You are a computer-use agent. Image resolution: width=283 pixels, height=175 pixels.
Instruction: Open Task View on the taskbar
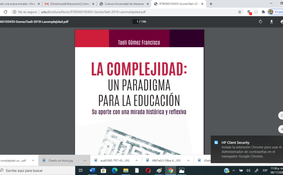81,170
